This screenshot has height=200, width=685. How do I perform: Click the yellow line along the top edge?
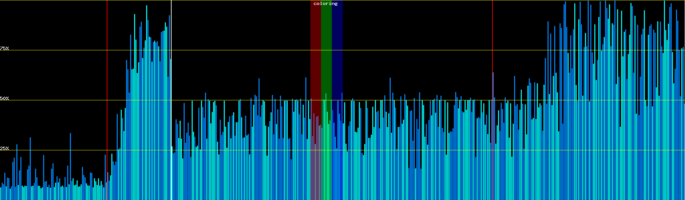click(234, 0)
